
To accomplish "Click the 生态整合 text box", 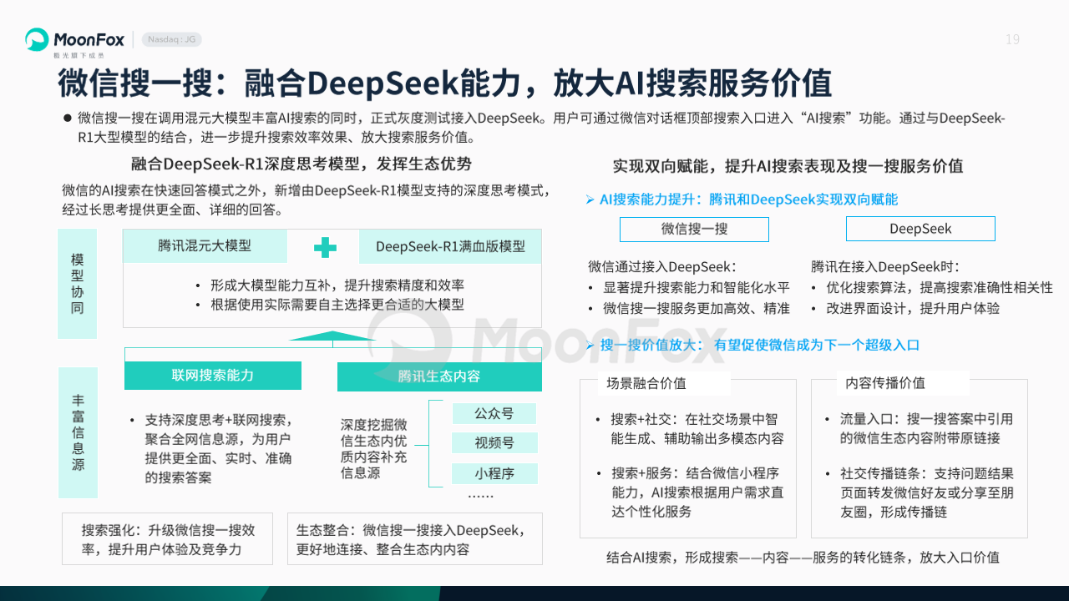I will pos(414,539).
